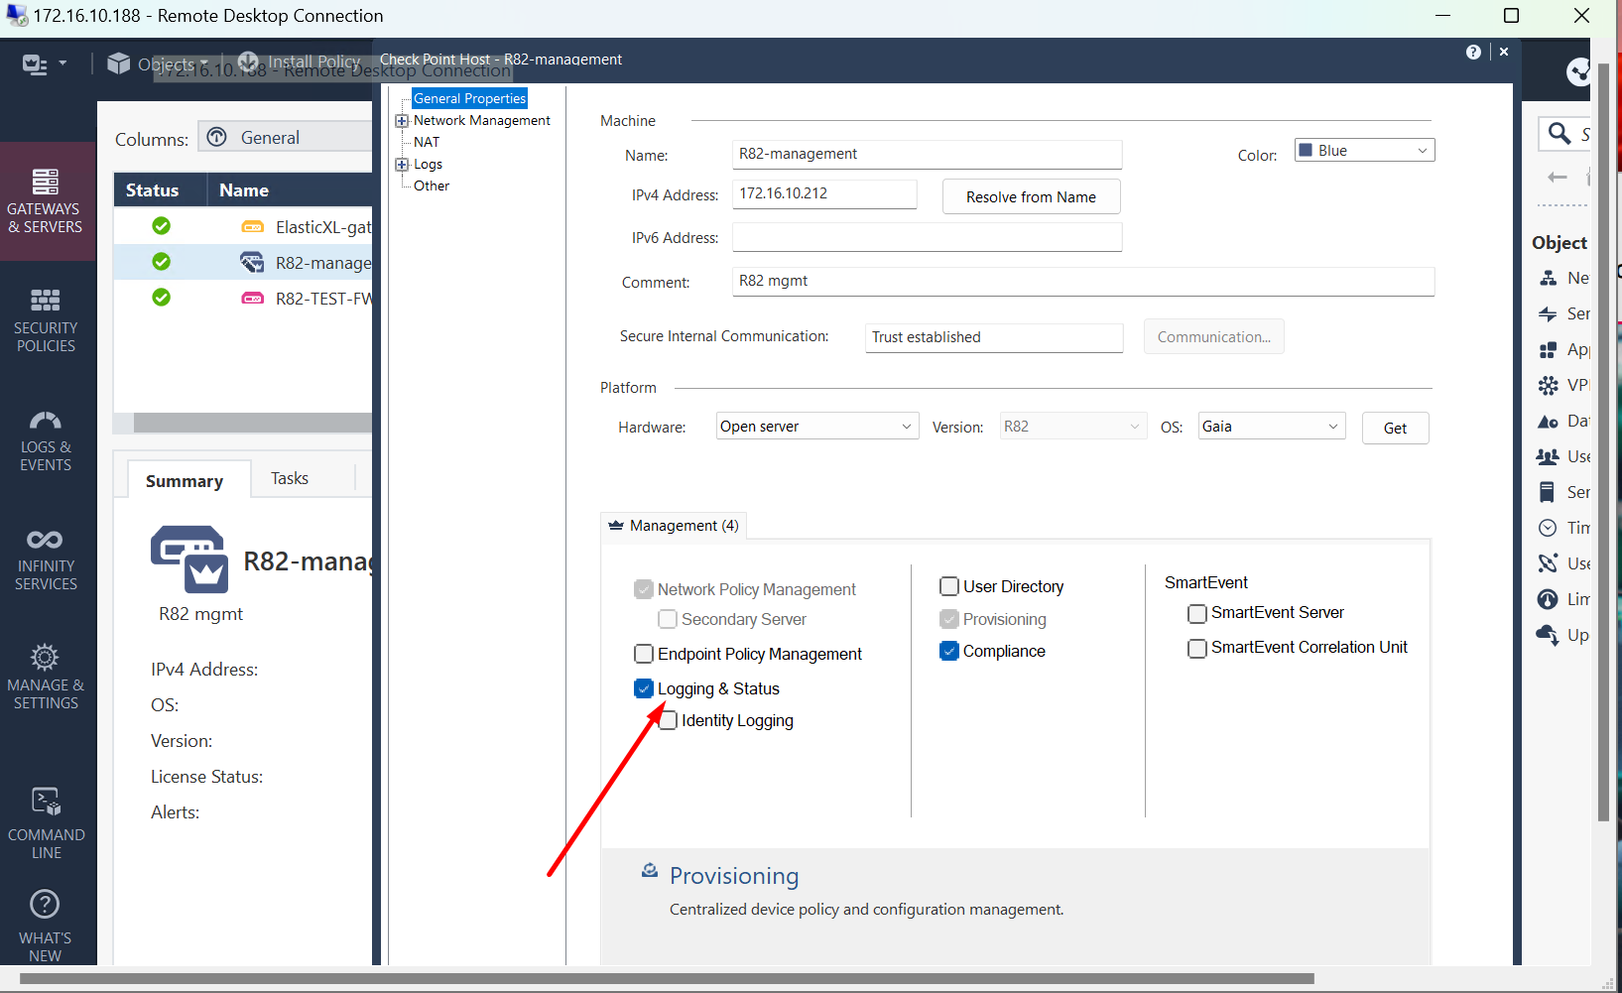
Task: Click the help question mark in dialog
Action: pos(1473,53)
